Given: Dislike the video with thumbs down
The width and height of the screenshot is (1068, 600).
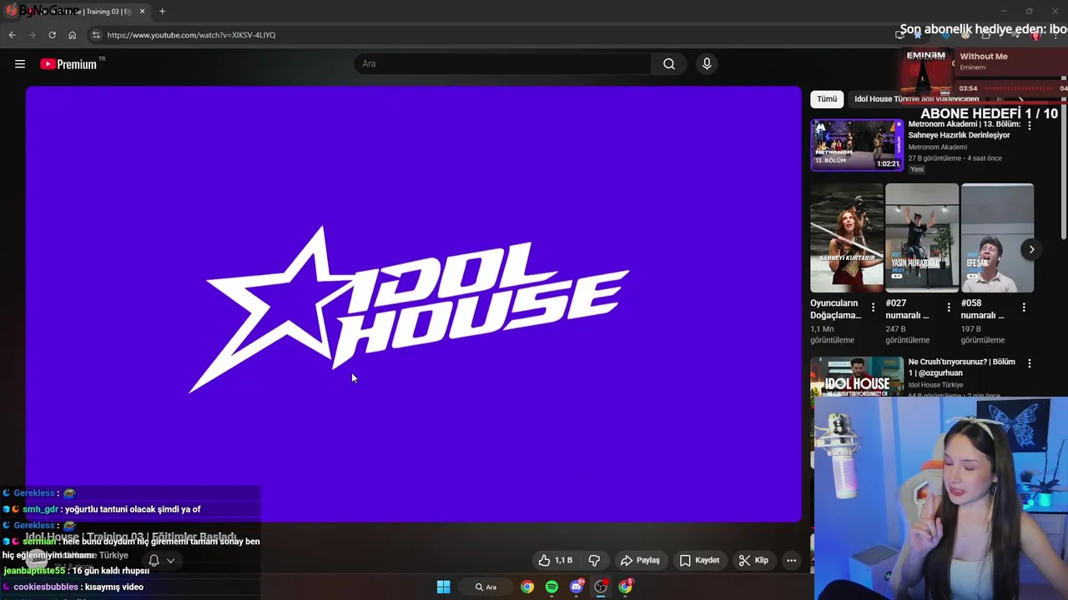Looking at the screenshot, I should point(594,560).
